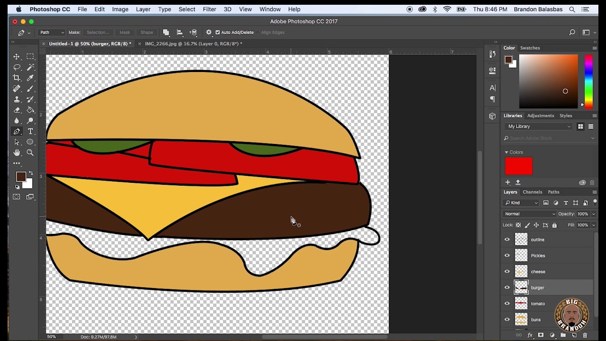Select the Crop tool
Screen dimensions: 606x341
17,78
